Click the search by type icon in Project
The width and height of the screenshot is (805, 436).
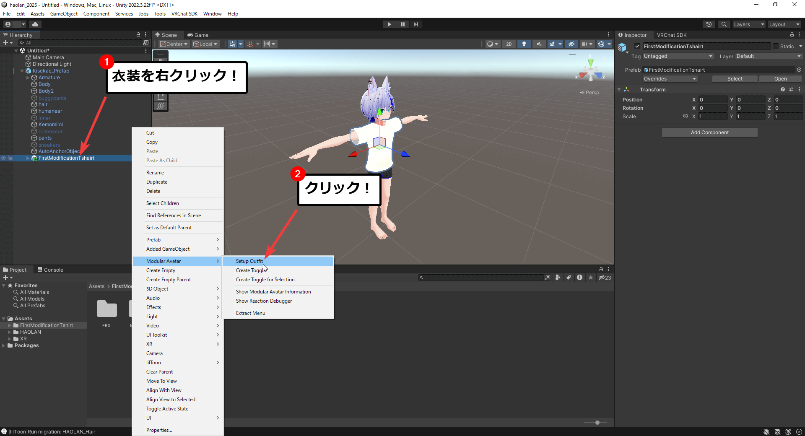click(x=558, y=278)
